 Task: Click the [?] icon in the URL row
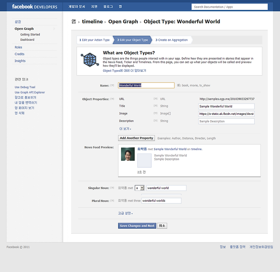pos(156,99)
